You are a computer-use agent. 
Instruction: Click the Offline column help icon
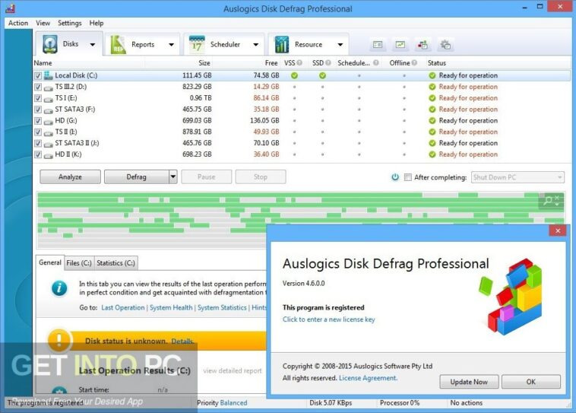[414, 63]
